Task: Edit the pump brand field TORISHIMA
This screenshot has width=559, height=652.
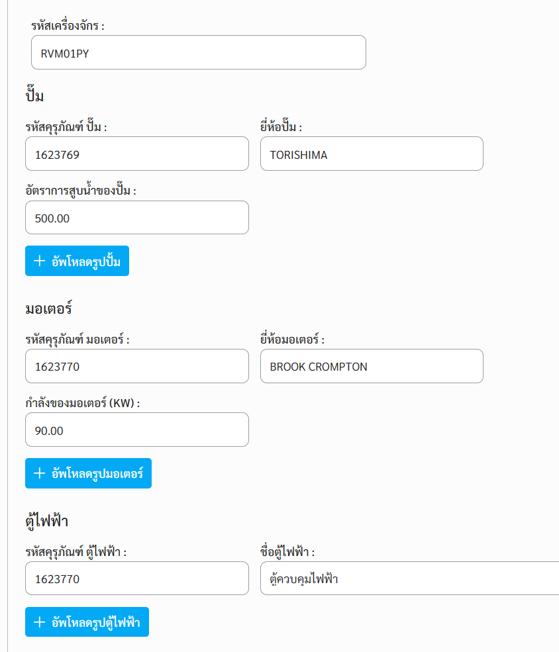Action: (x=372, y=154)
